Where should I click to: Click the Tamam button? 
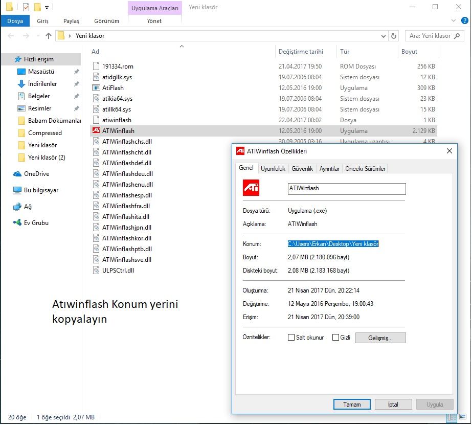(x=352, y=405)
